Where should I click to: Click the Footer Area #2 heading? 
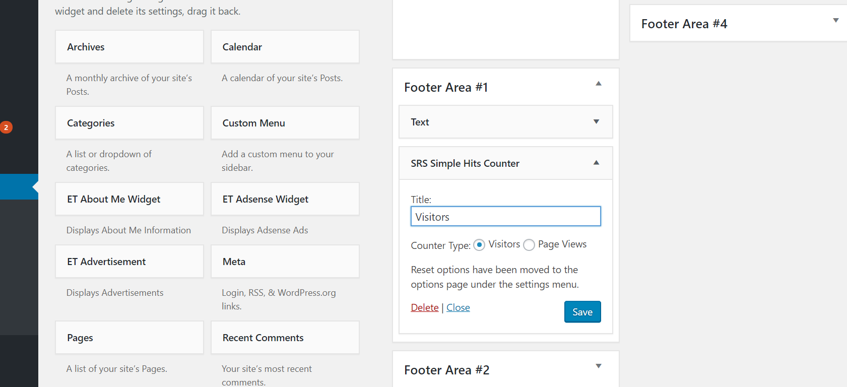pyautogui.click(x=447, y=370)
